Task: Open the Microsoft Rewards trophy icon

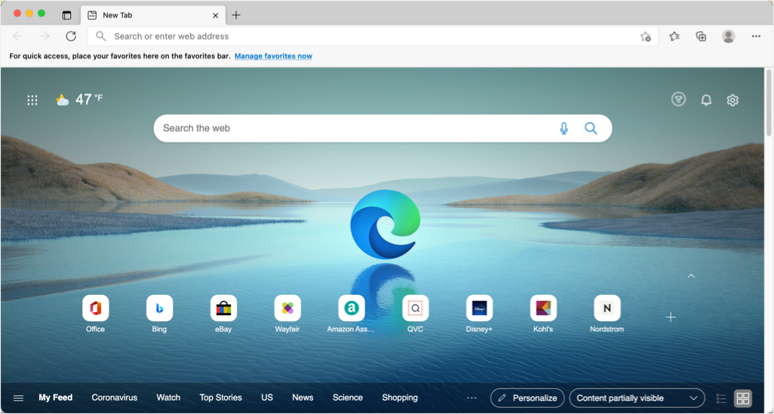Action: [678, 100]
